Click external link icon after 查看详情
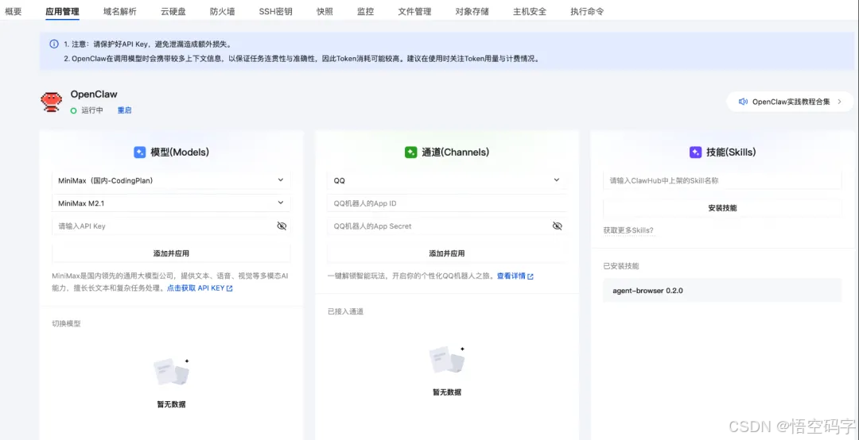 [x=531, y=277]
